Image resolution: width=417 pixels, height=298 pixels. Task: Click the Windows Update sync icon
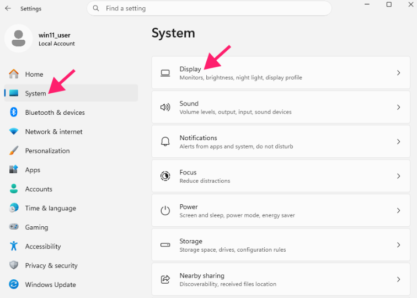tap(14, 284)
